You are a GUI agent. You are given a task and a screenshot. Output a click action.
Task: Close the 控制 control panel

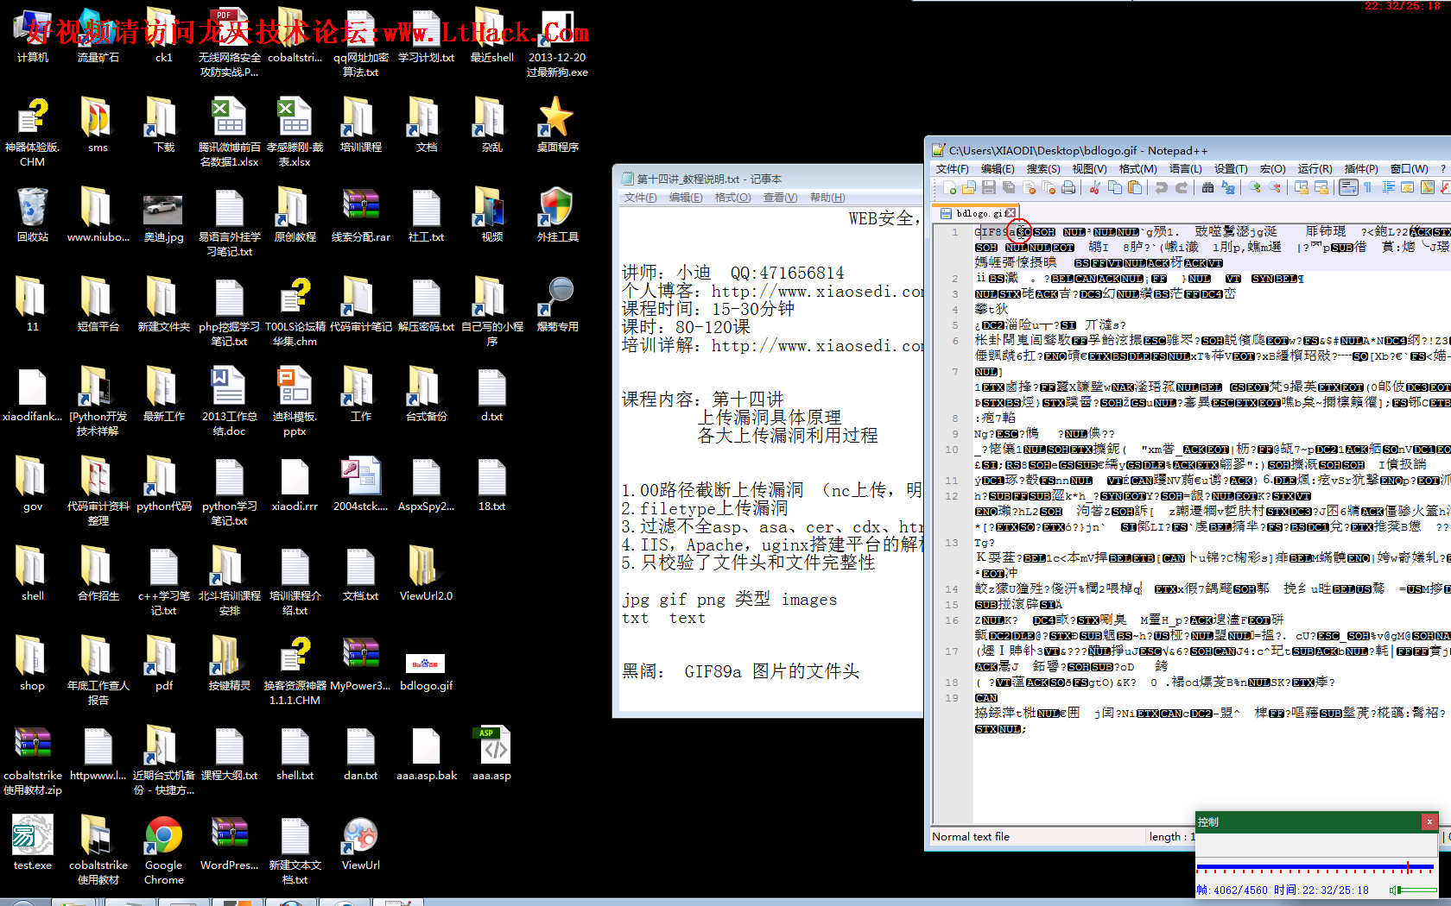pyautogui.click(x=1429, y=821)
